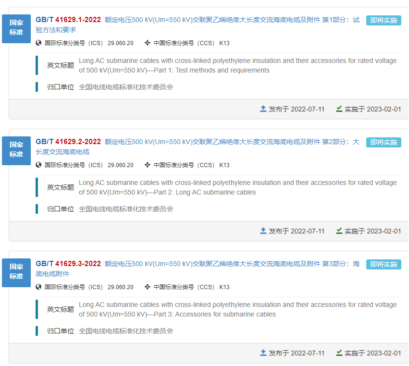Click the publish upload icon in third card
The height and width of the screenshot is (366, 409).
tap(263, 353)
